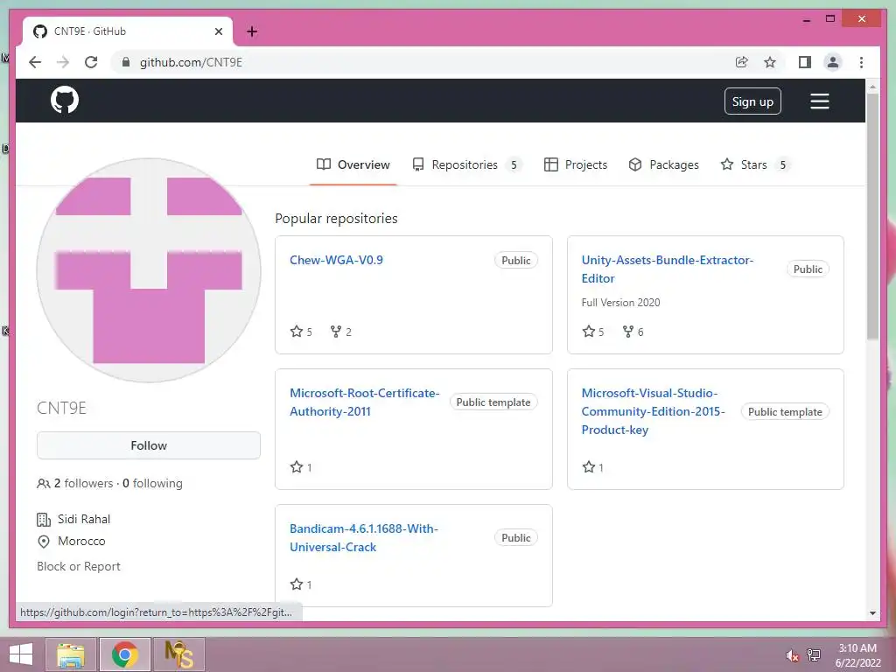Click the 'Sidi Rahal' organization text
The width and height of the screenshot is (896, 672).
[84, 519]
